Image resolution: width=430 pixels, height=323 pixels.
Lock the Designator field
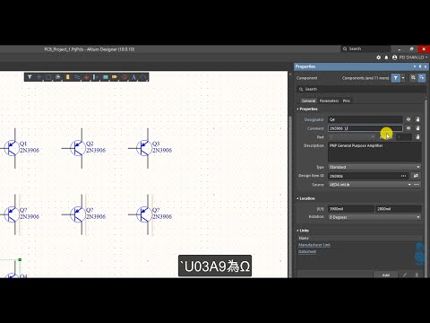(x=417, y=119)
